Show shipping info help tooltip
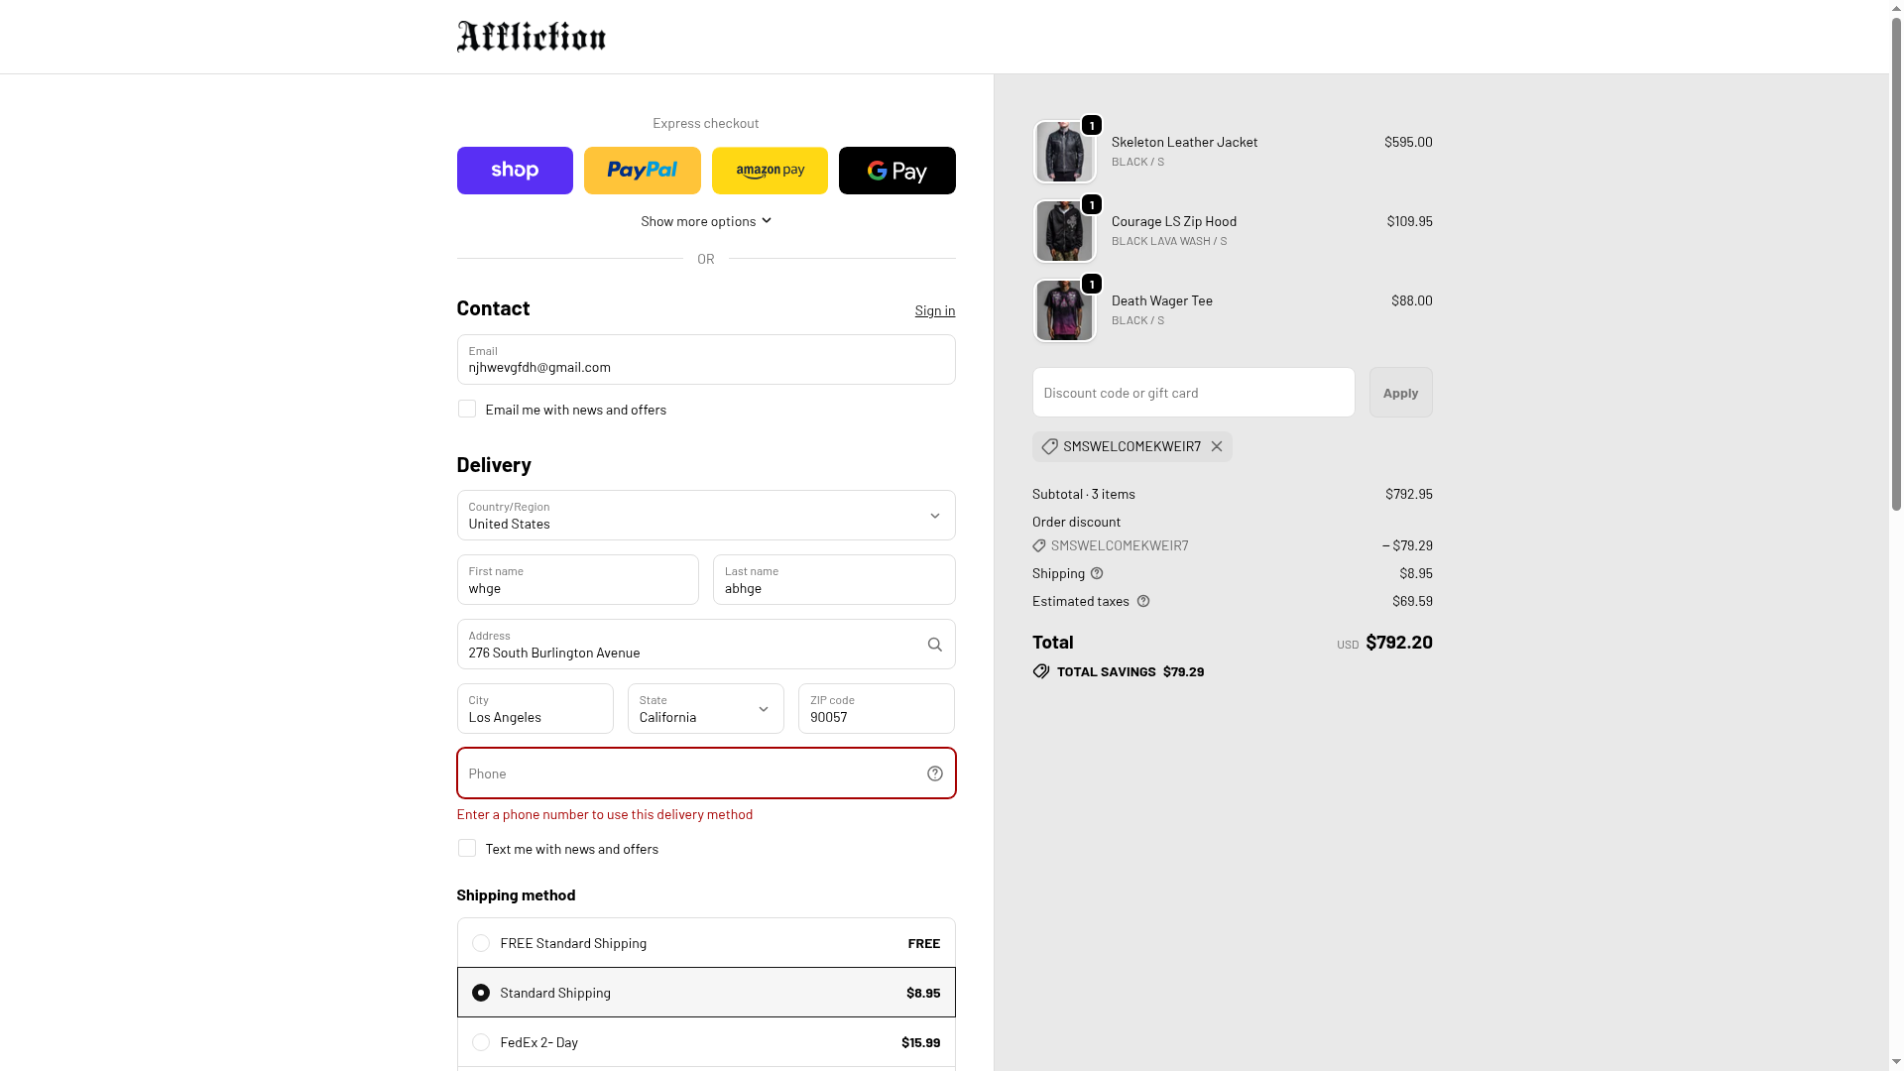The image size is (1904, 1071). [x=1097, y=573]
